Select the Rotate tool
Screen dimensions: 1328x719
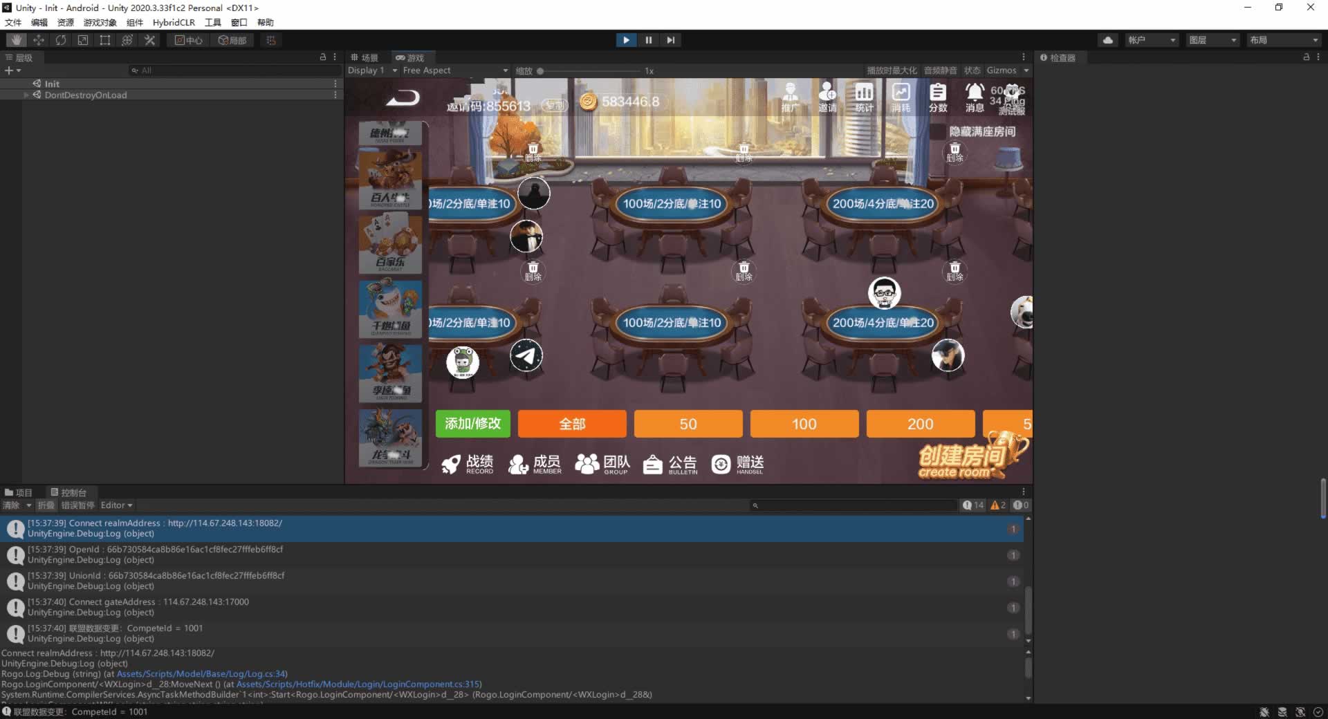[x=61, y=40]
